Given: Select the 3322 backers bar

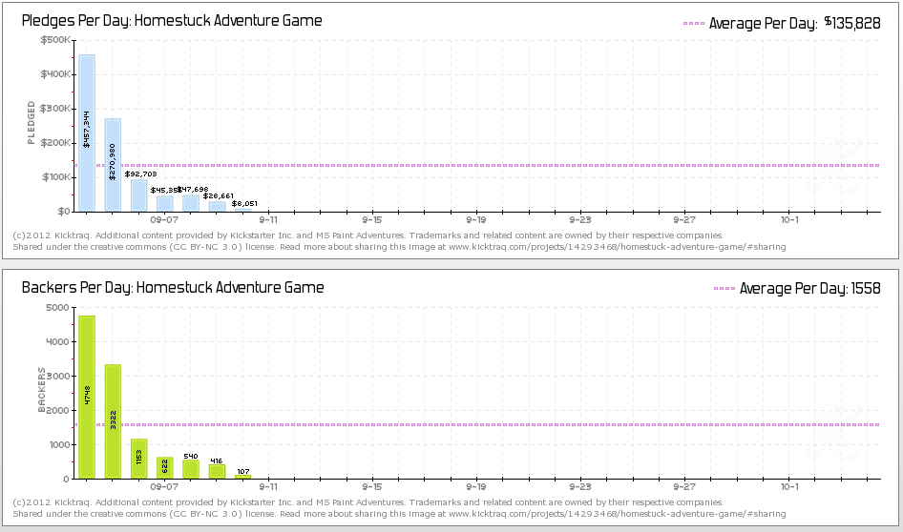Looking at the screenshot, I should tap(113, 420).
